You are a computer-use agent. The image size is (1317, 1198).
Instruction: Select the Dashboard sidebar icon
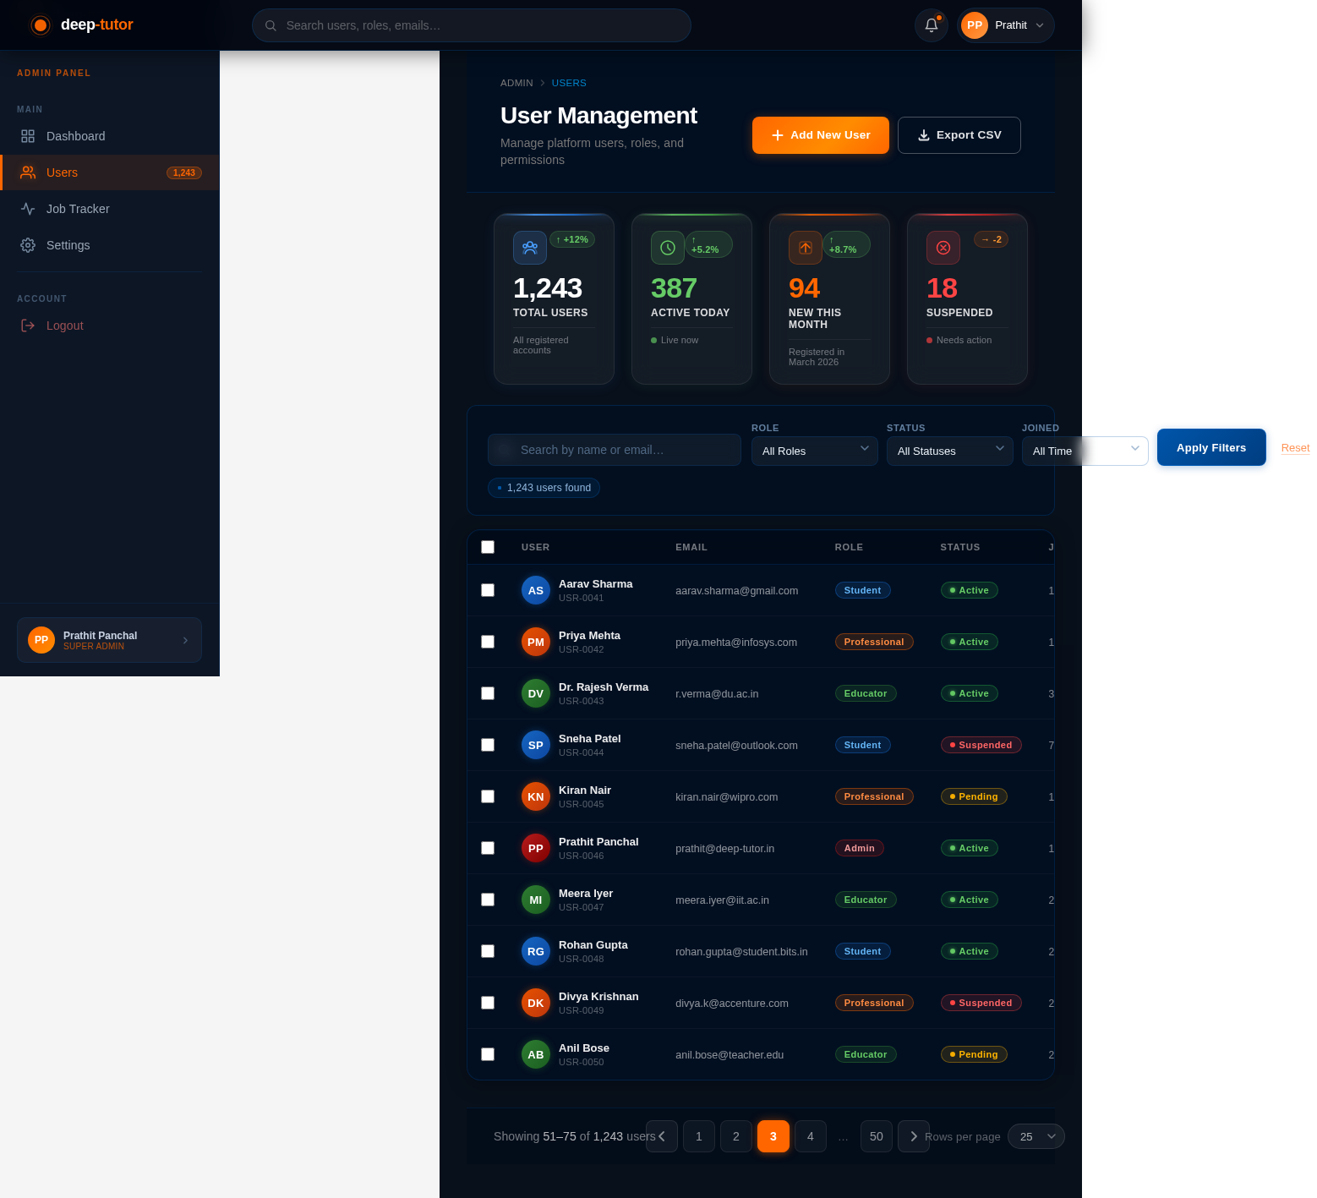click(x=28, y=136)
